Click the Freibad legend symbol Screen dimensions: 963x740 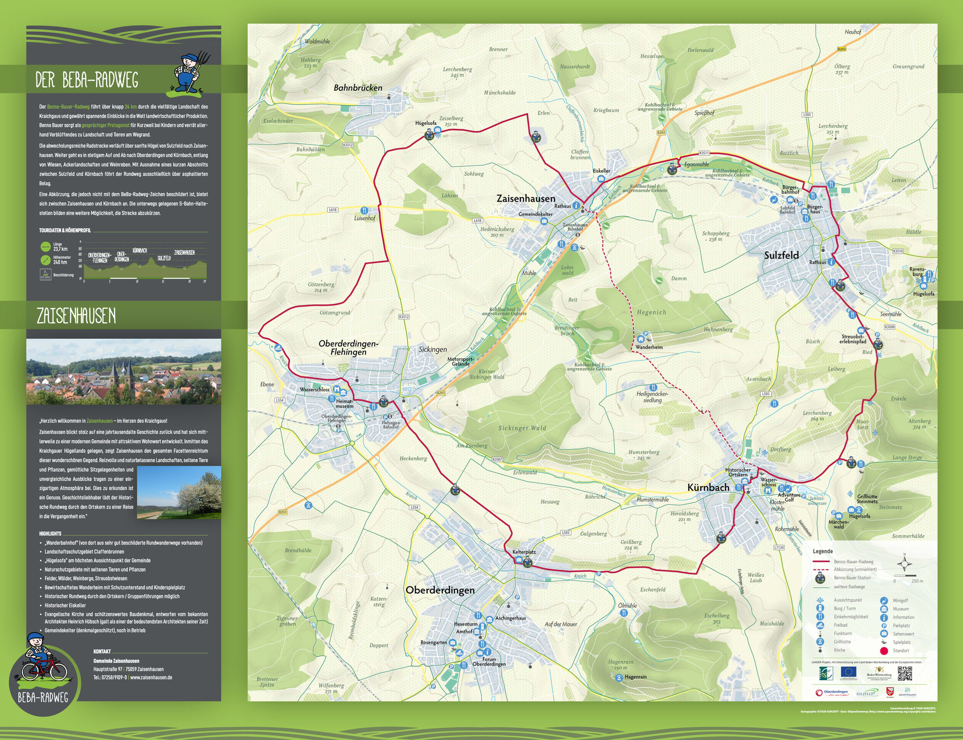pyautogui.click(x=820, y=625)
